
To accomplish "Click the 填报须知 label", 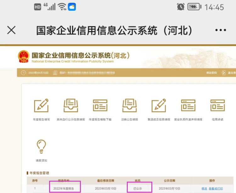I will [x=42, y=161].
